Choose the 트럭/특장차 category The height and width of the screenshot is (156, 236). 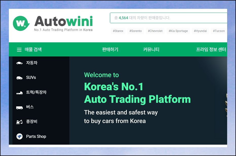point(36,92)
